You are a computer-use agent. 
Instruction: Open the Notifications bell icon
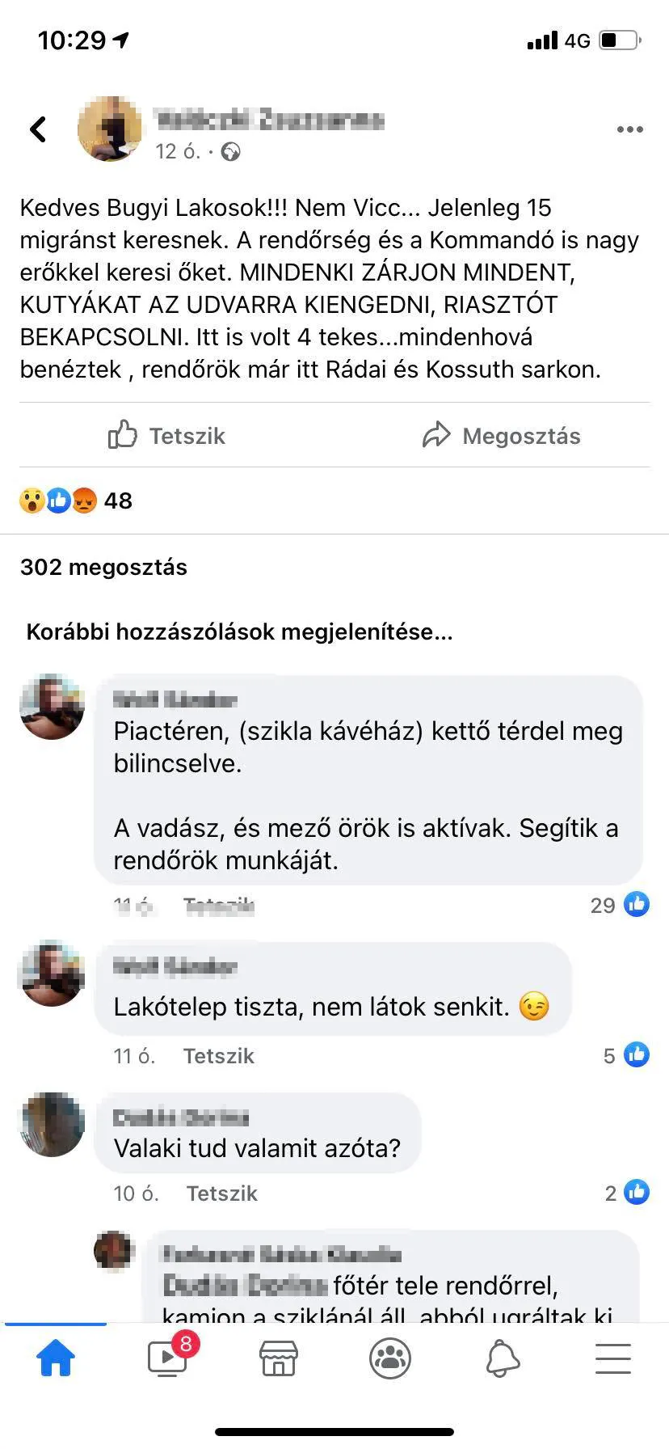(502, 1358)
